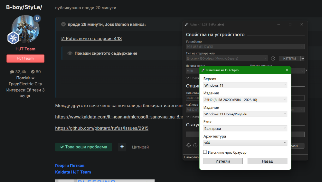The height and width of the screenshot is (182, 322).
Task: Open the device 8GB USB dropdown
Action: pos(245,47)
